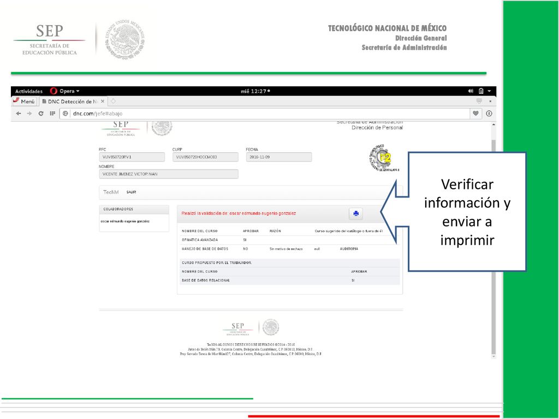Screen dimensions: 559x419
Task: Click the Instituto Tecnológico de Iztapalapa II logo
Action: tap(384, 158)
